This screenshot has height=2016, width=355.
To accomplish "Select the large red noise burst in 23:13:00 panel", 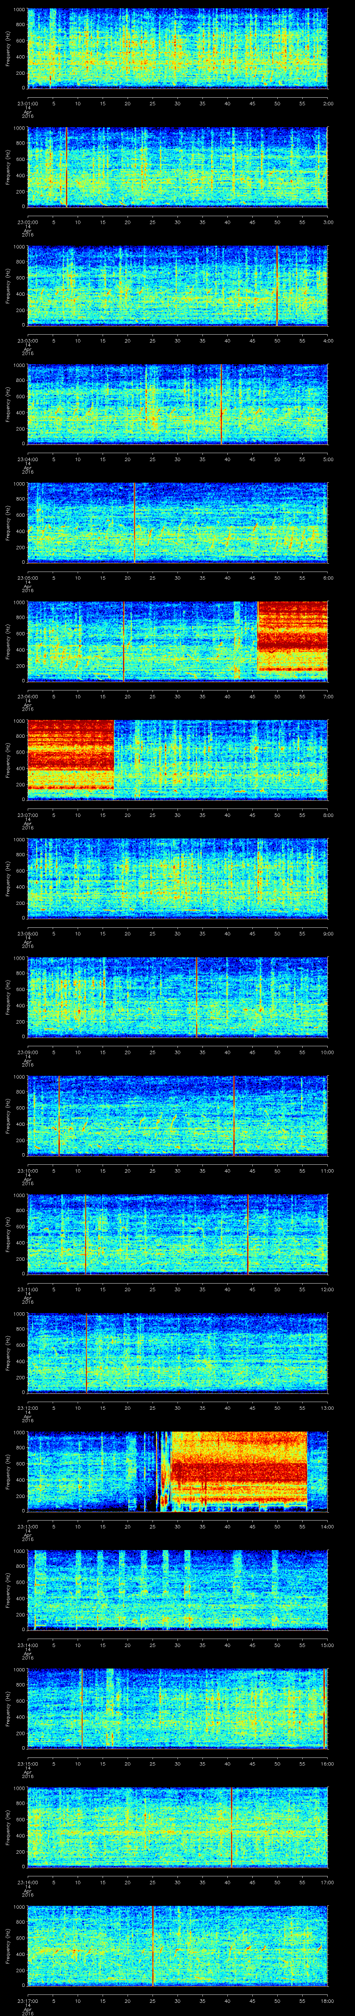I will coord(239,1470).
